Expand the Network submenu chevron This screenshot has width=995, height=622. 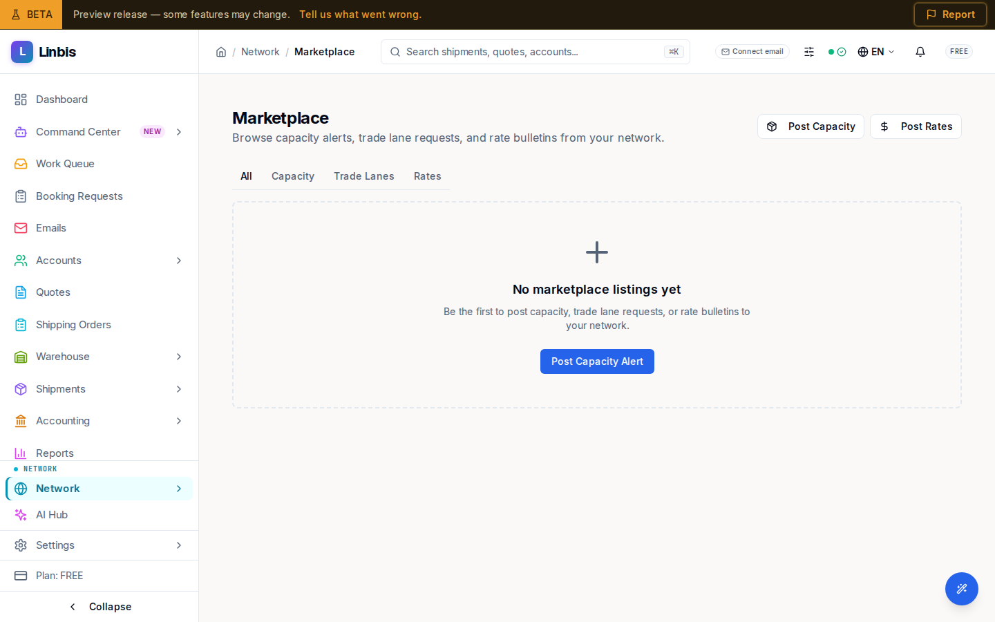pyautogui.click(x=179, y=489)
